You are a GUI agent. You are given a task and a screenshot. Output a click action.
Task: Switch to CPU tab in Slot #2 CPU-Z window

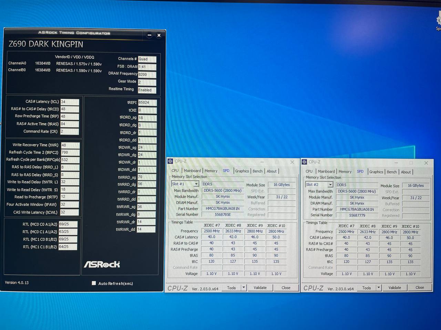click(309, 172)
